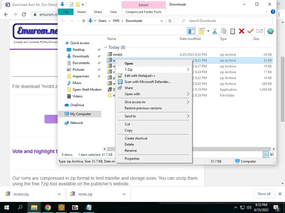Click the orange checkmark Properties toolbar icon
285x213 pixels.
point(250,31)
